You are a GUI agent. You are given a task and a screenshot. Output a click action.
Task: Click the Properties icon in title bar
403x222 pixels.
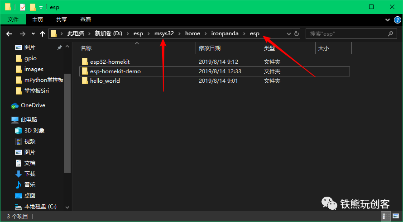point(23,7)
